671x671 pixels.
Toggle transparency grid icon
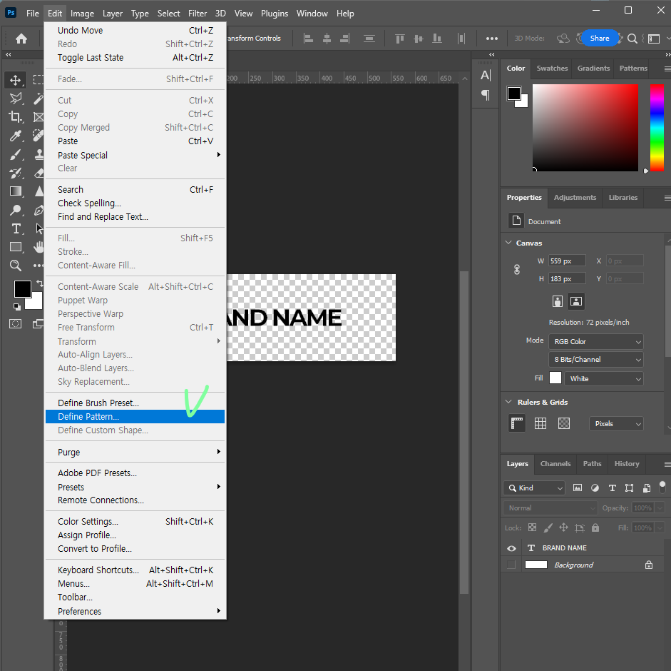(x=564, y=424)
